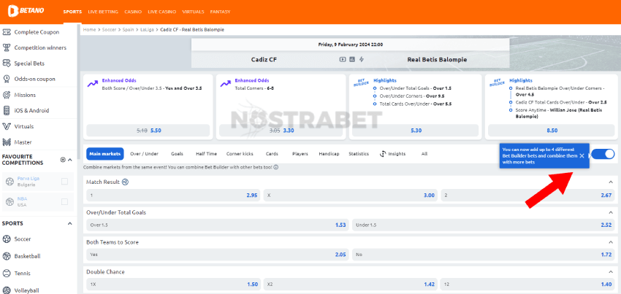
Task: Open the Sports top menu
Action: point(72,12)
